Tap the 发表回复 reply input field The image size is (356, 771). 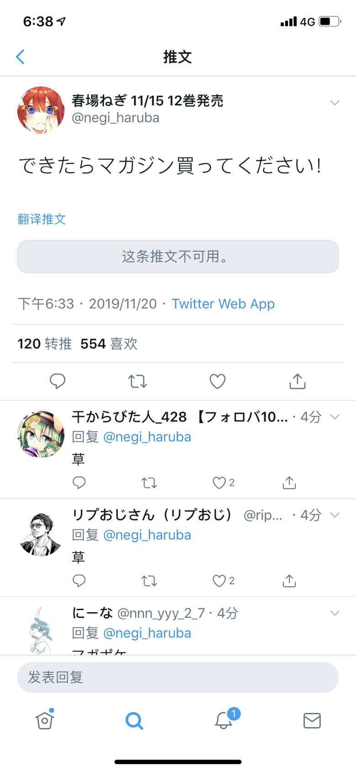[178, 677]
